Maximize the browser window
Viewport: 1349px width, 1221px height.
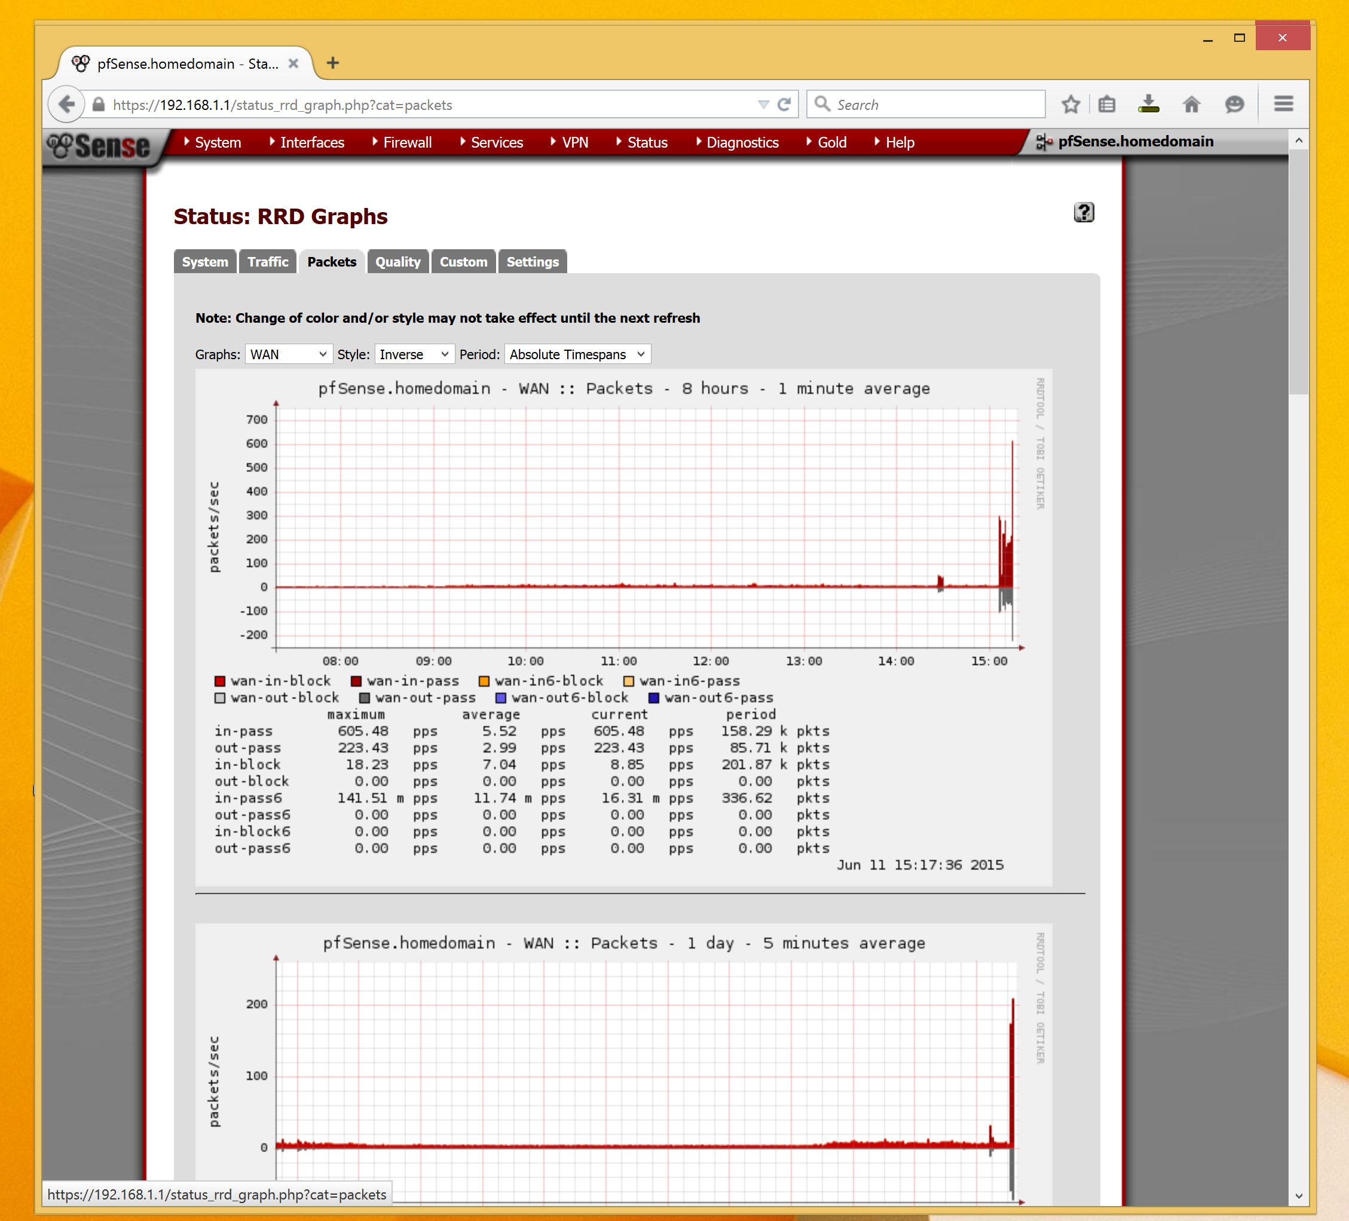coord(1239,38)
